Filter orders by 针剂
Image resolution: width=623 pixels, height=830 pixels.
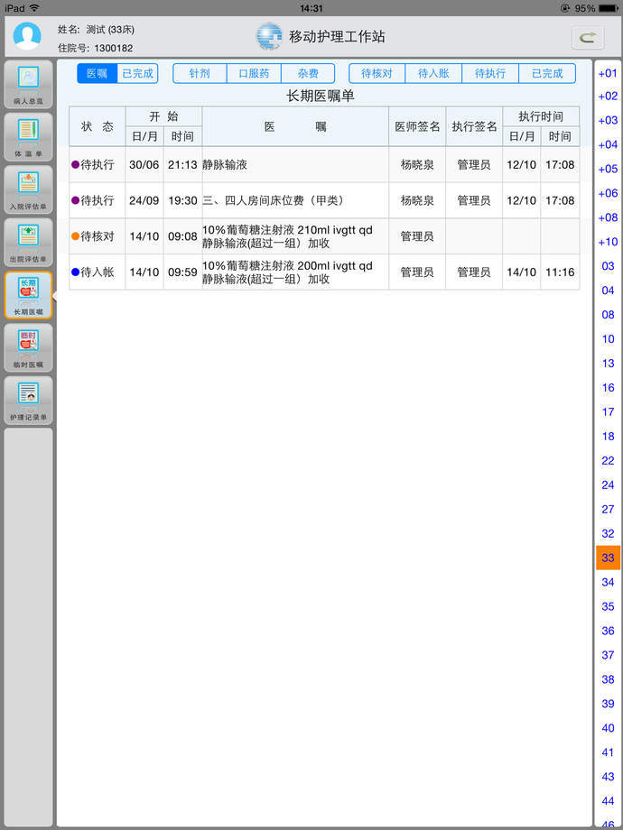tap(200, 74)
